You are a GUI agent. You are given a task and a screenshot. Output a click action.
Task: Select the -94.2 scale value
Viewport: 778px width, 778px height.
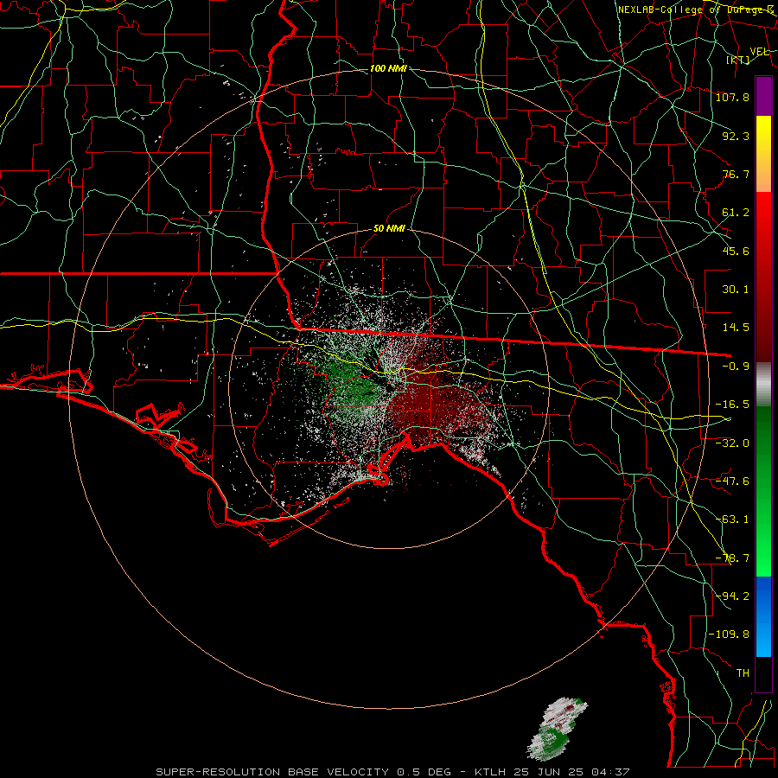(x=732, y=596)
